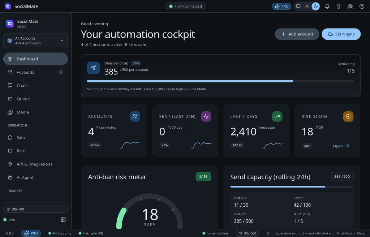
Task: Click the status bar 385/500 pill
Action: [x=248, y=233]
